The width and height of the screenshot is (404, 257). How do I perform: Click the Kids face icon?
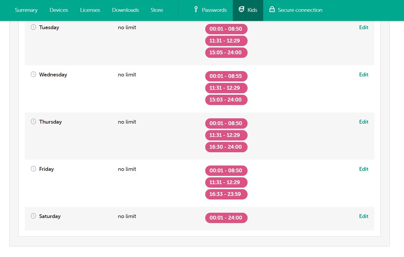pyautogui.click(x=242, y=10)
